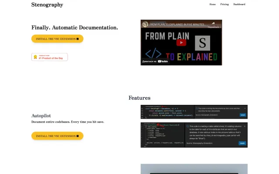Click the blue button in first screenshot
The height and width of the screenshot is (174, 279).
(x=243, y=115)
